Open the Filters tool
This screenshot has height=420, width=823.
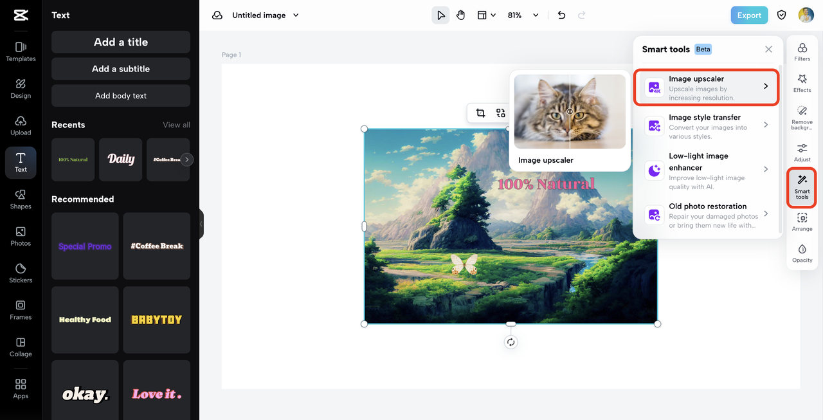tap(802, 52)
